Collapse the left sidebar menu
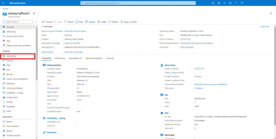The width and height of the screenshot is (276, 139). (x=36, y=22)
